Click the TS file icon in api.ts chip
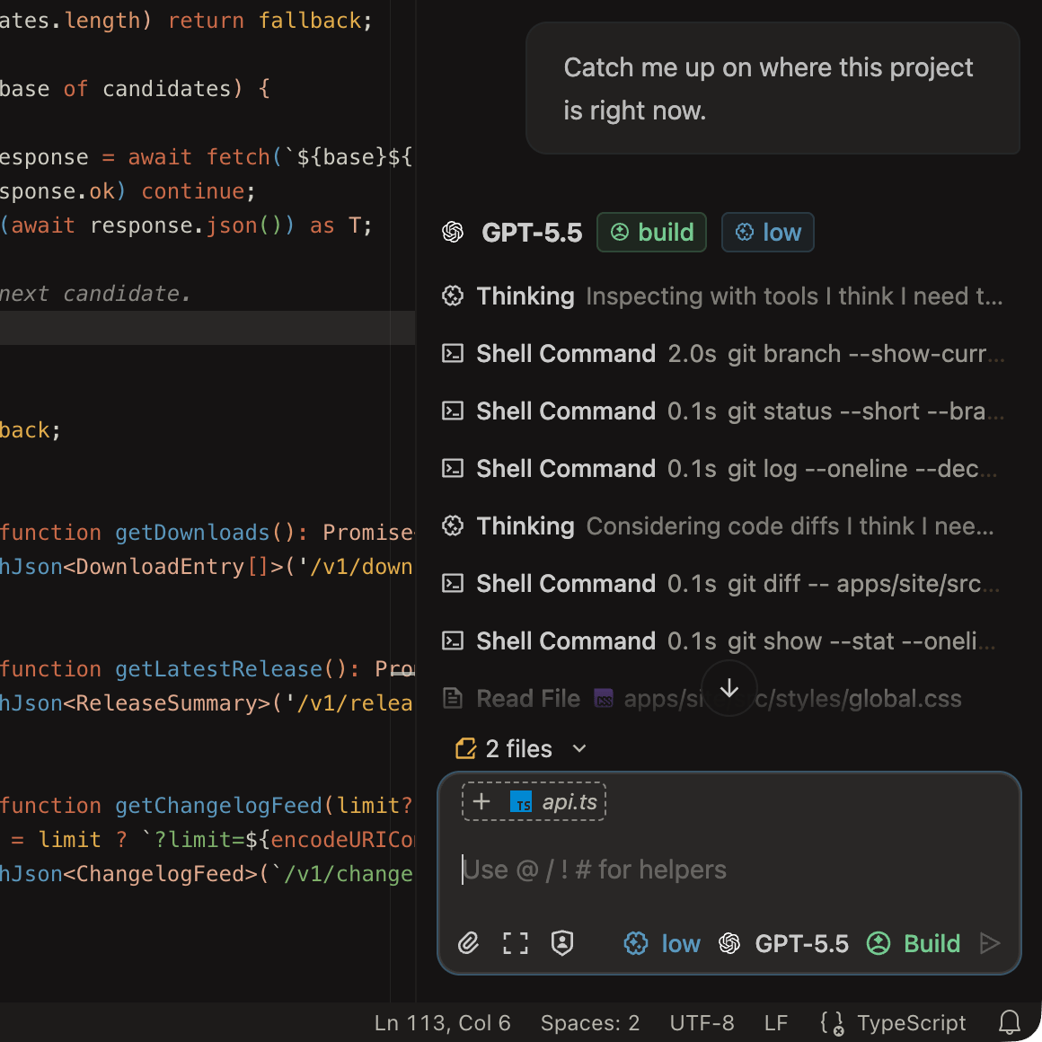The image size is (1042, 1042). point(521,802)
